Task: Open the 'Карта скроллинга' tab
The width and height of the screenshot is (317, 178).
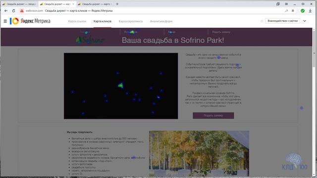Action: pos(131,21)
